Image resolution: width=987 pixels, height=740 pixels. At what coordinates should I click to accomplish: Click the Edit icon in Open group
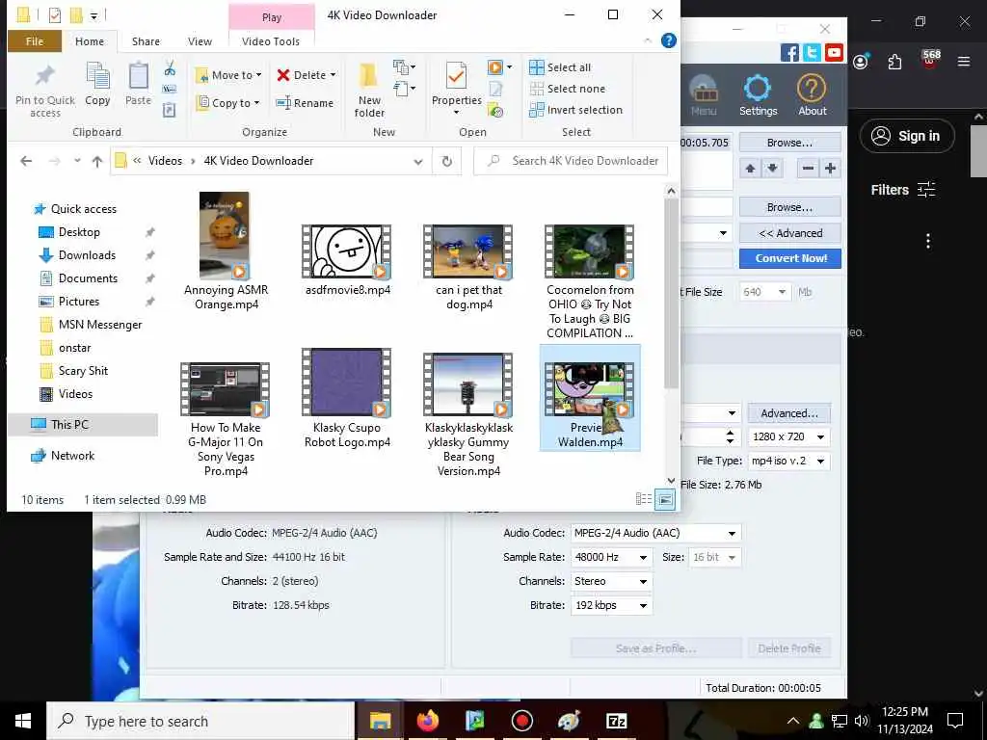tap(495, 90)
